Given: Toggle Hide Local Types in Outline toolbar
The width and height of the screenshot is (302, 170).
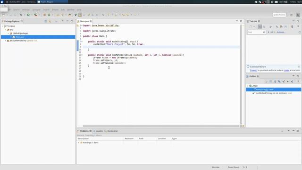Looking at the screenshot, I should 292,82.
